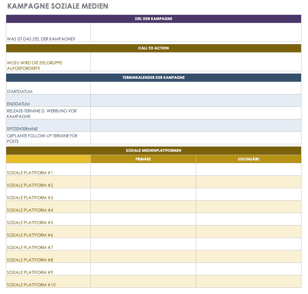This screenshot has width=308, height=294.
Task: Select the Primäre cell for Soziale Plattform #7
Action: coord(143,244)
